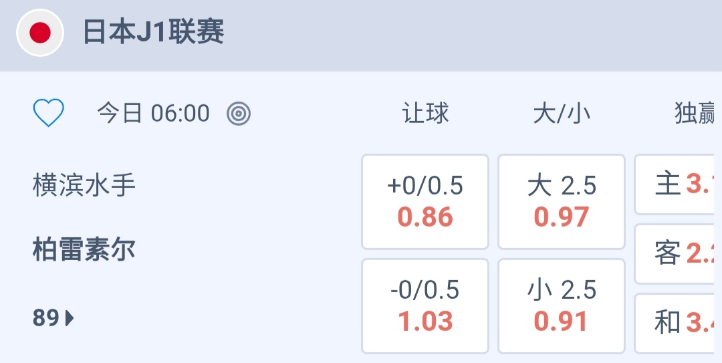Select the 让球 handicap column header
Screen dimensions: 722x363
(x=425, y=114)
